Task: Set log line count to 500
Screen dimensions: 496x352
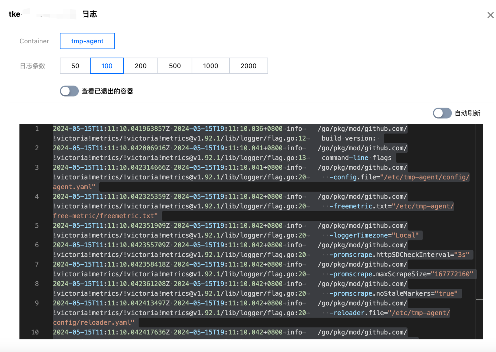Action: (175, 66)
